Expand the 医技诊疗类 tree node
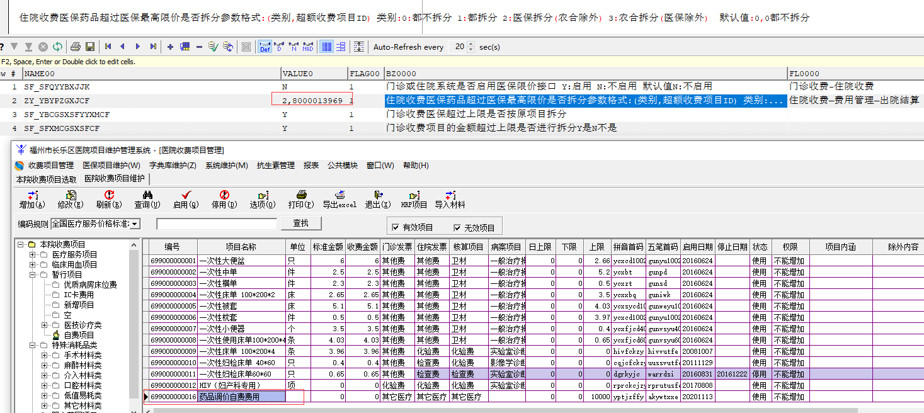Screen dimensions: 924x413 pos(44,325)
